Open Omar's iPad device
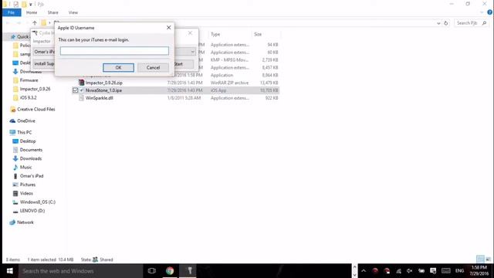 click(32, 176)
